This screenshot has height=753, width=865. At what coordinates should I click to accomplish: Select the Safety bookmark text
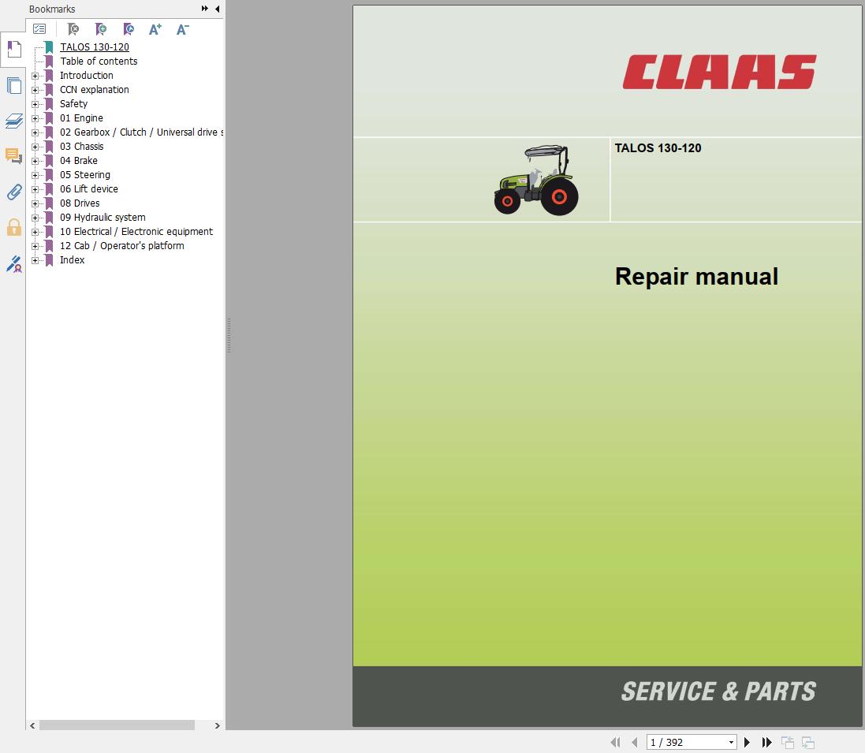click(73, 104)
